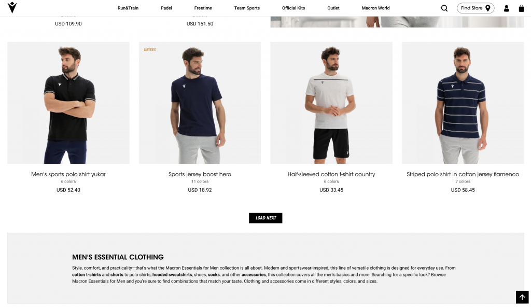The image size is (531, 308).
Task: Open the striped flamenco polo image
Action: tap(463, 103)
